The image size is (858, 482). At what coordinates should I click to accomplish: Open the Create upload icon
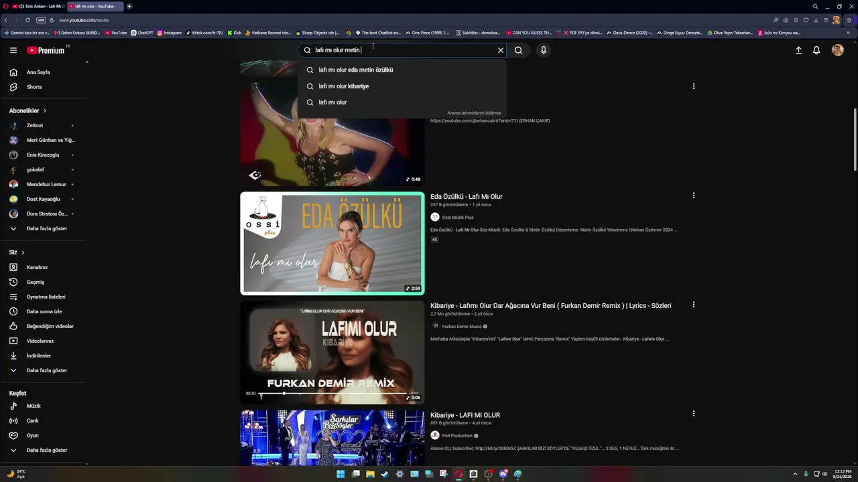[798, 50]
